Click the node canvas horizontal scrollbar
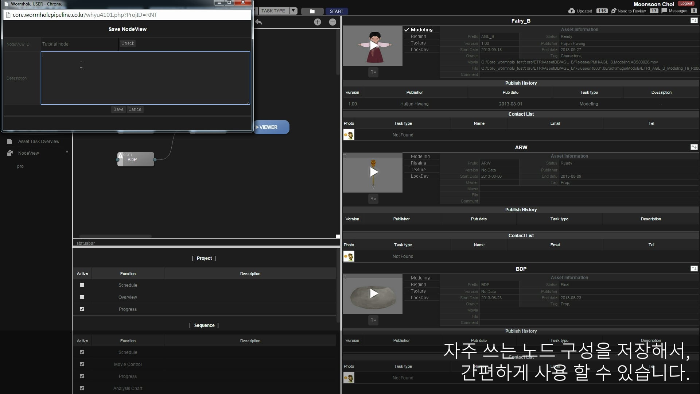The image size is (700, 394). [115, 236]
